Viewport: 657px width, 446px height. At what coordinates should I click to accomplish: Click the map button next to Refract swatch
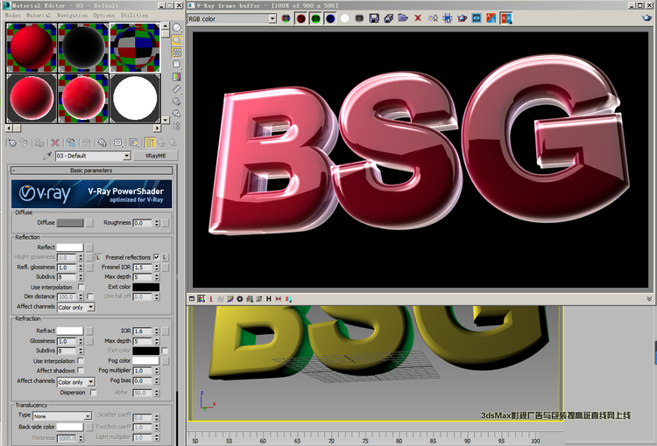89,331
